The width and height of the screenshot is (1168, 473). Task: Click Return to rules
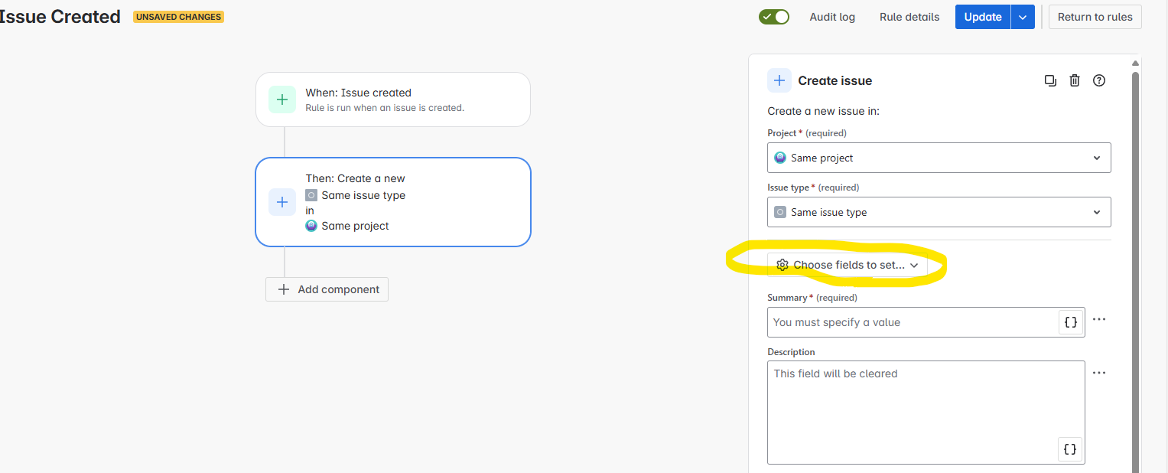(x=1095, y=16)
